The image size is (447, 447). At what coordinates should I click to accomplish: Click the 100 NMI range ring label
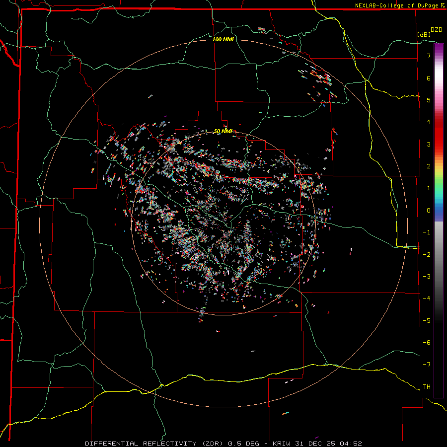click(x=223, y=39)
